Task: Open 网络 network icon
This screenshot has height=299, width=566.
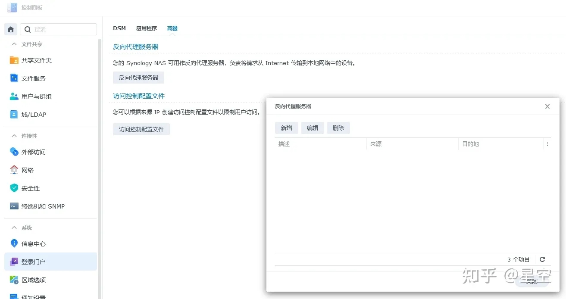Action: click(x=14, y=170)
